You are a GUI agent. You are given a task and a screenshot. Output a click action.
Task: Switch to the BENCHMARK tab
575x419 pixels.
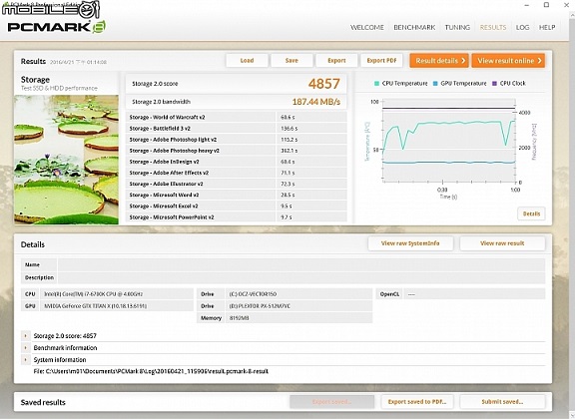[414, 28]
